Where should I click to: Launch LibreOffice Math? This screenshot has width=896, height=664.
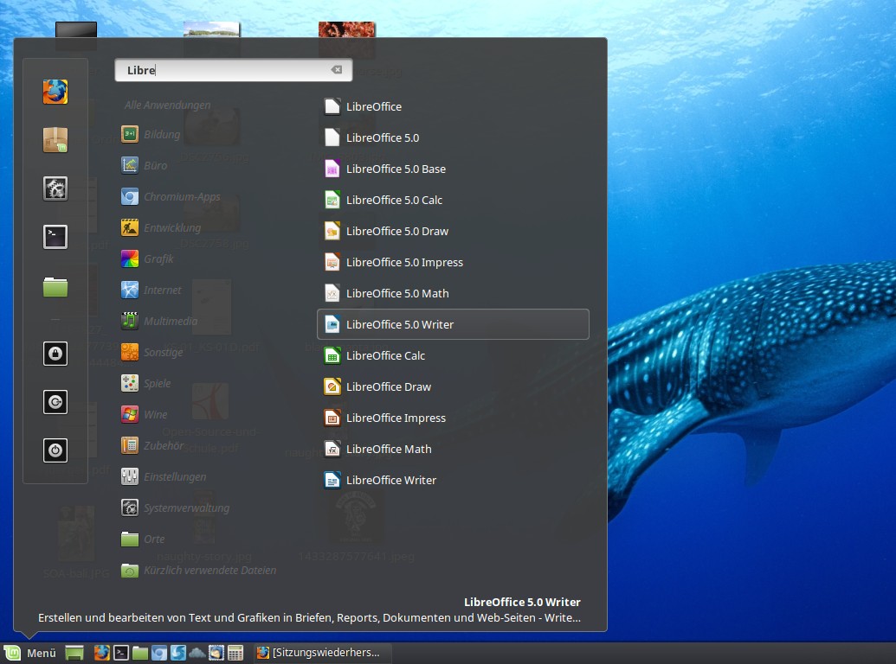(x=453, y=449)
